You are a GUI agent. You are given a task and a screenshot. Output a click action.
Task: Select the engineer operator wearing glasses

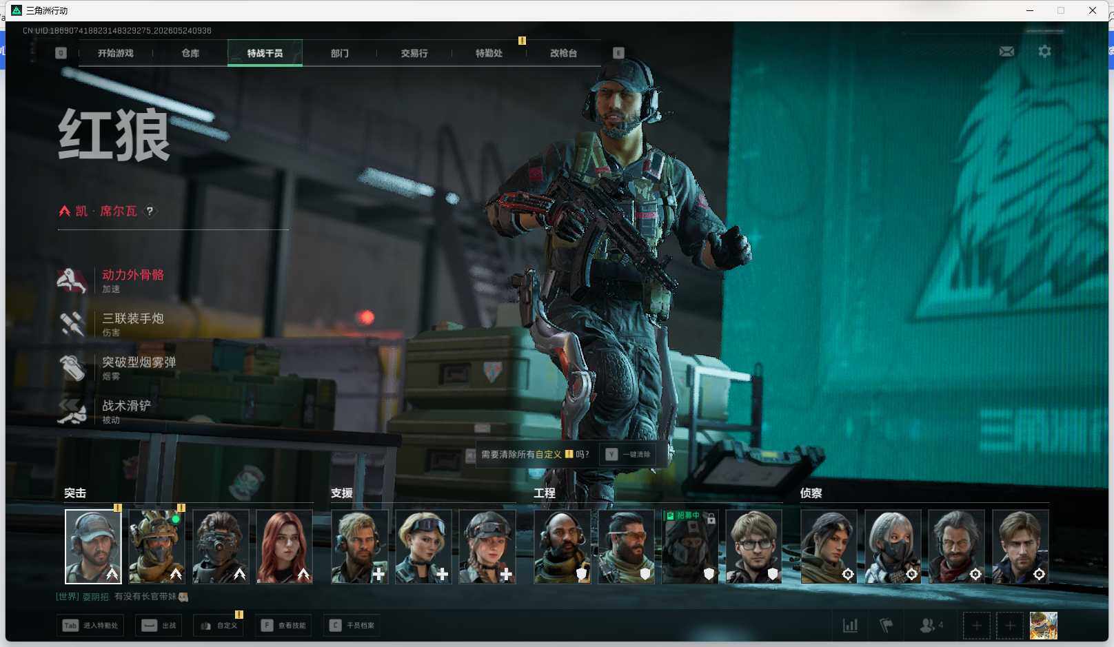(x=753, y=546)
